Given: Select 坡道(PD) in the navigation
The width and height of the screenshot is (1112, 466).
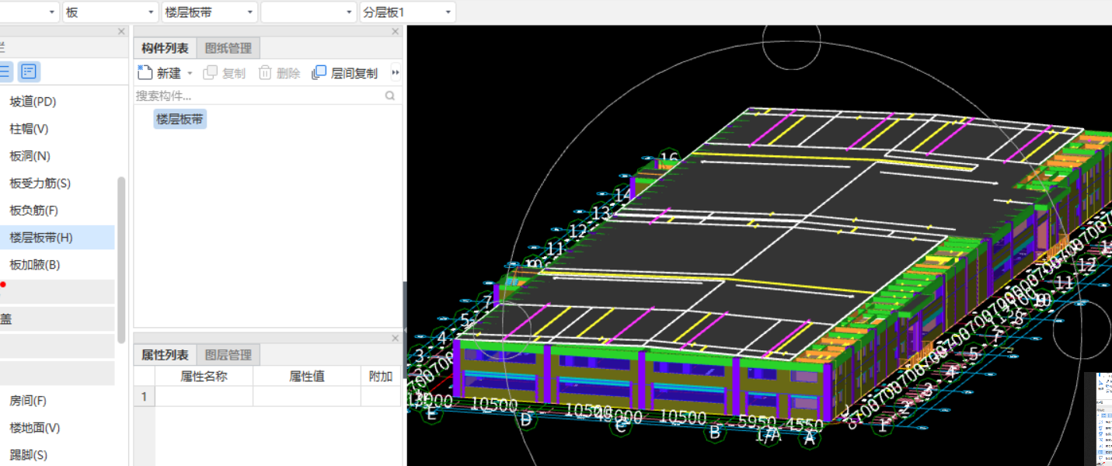Looking at the screenshot, I should tap(33, 102).
